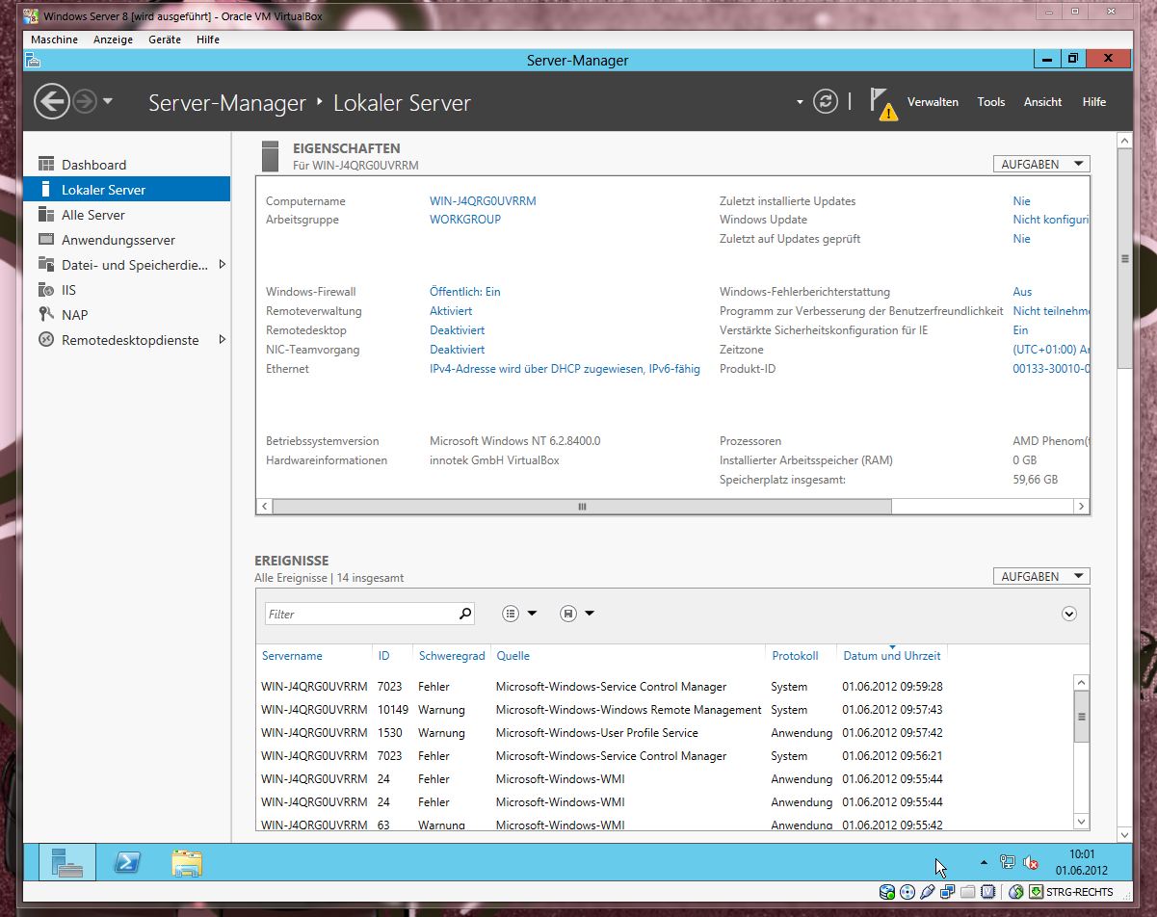The width and height of the screenshot is (1157, 917).
Task: Open PowerShell from the taskbar
Action: [x=127, y=863]
